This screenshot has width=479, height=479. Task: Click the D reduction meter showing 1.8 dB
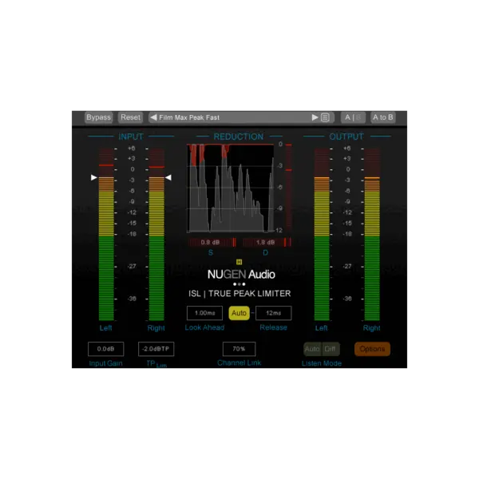point(267,242)
